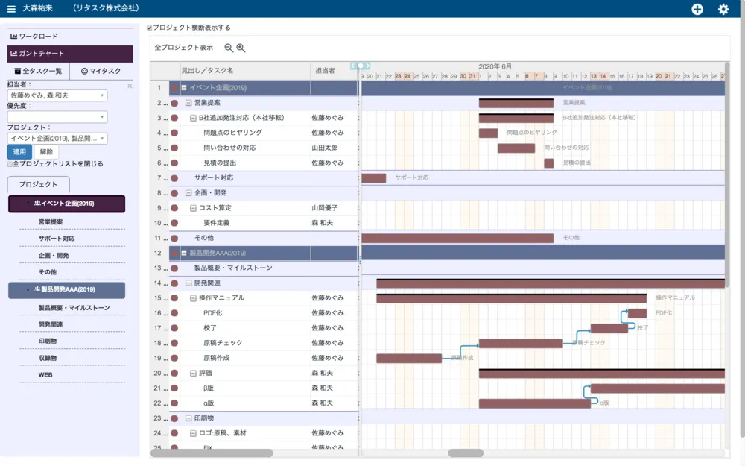Viewport: 745px width, 466px height.
Task: Collapse 企画・開発 group
Action: (x=188, y=193)
